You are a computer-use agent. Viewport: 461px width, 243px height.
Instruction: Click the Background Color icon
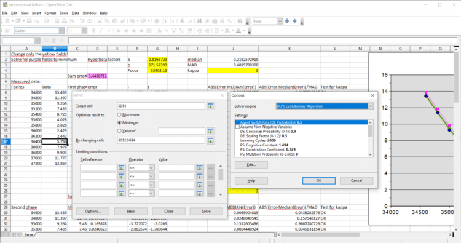click(227, 31)
